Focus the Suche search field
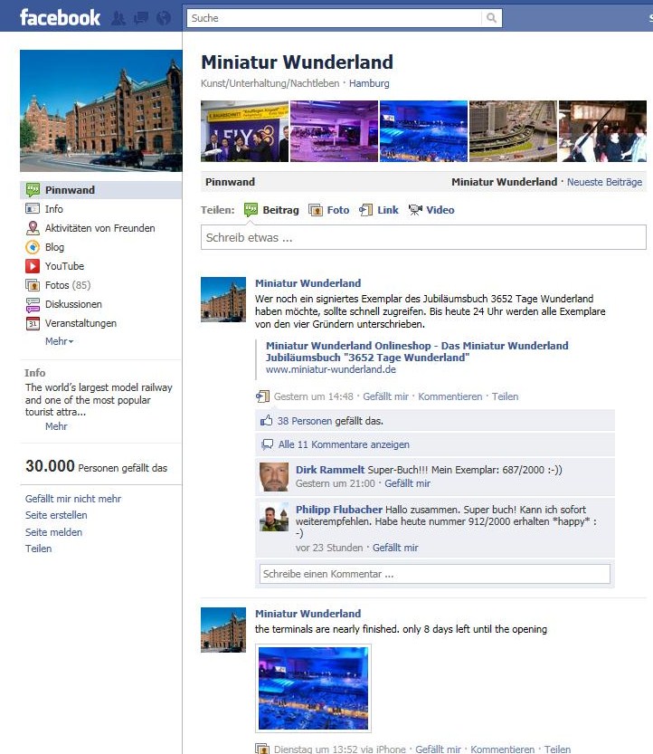Image resolution: width=653 pixels, height=754 pixels. pyautogui.click(x=334, y=18)
